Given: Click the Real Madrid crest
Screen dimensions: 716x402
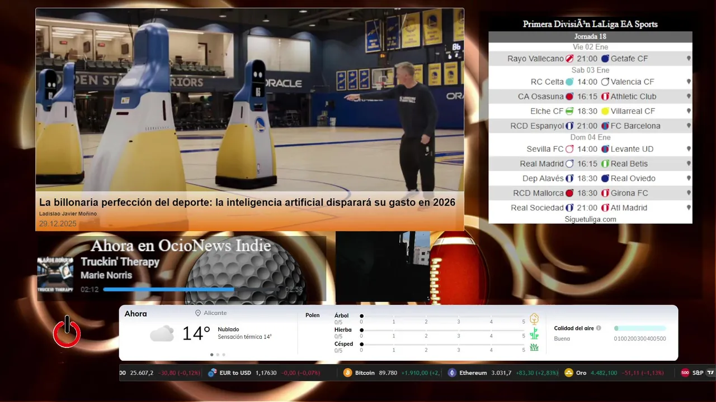Looking at the screenshot, I should pyautogui.click(x=569, y=164).
